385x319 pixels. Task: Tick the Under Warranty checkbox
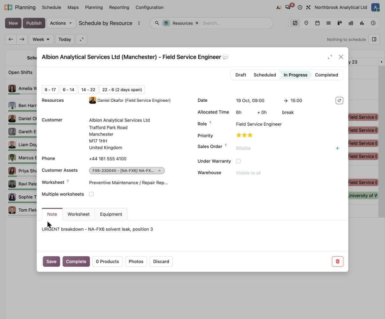pos(238,161)
